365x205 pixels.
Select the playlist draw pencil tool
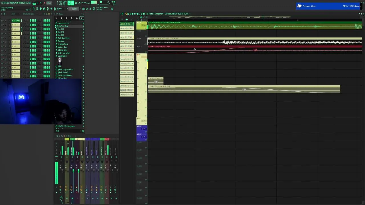pyautogui.click(x=126, y=14)
